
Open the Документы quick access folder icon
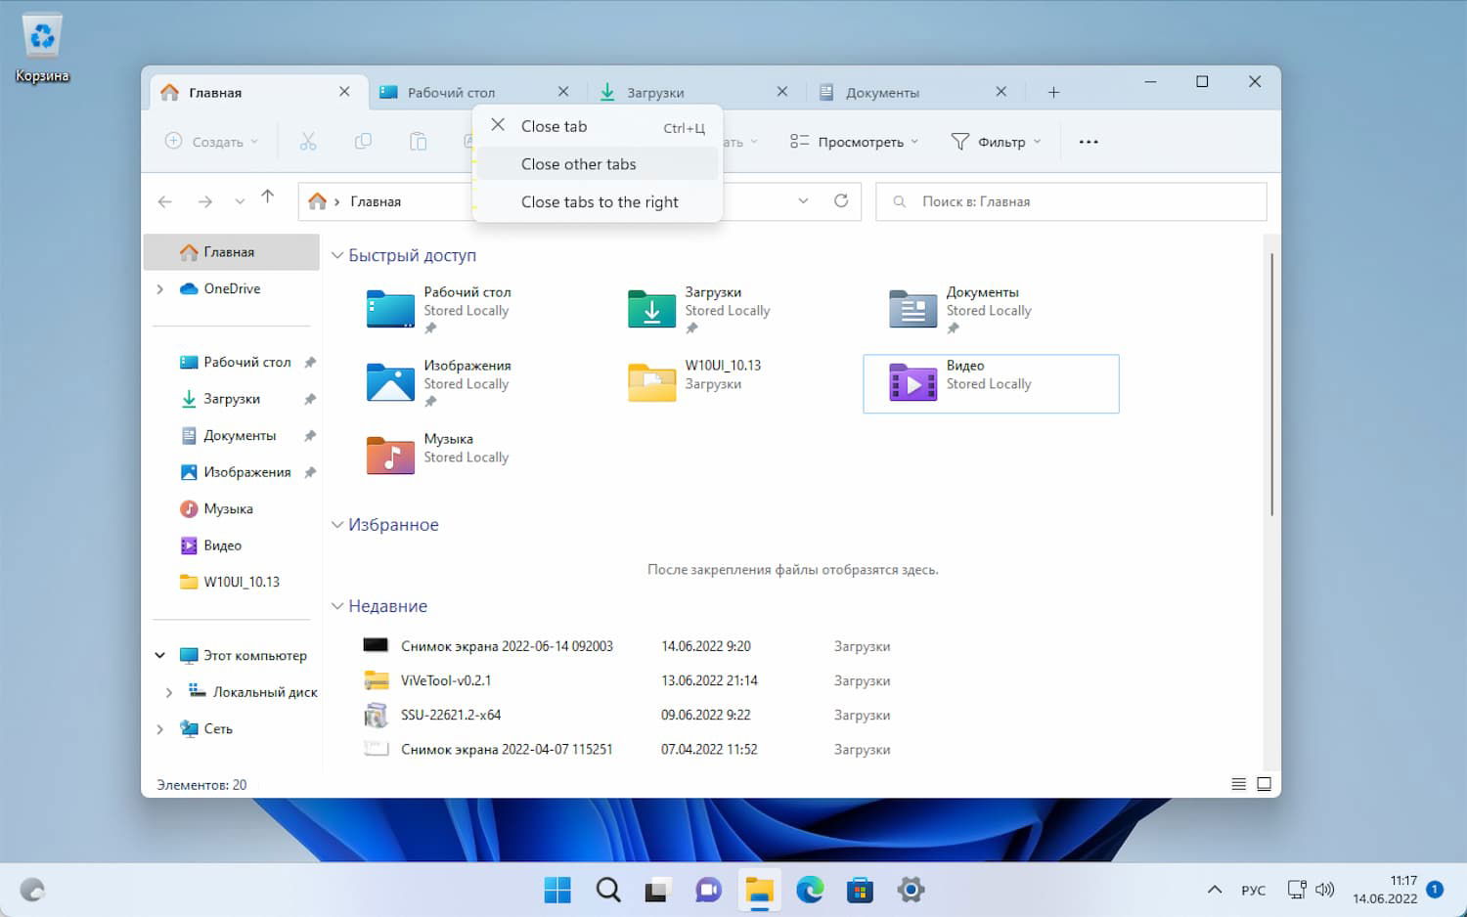point(912,309)
